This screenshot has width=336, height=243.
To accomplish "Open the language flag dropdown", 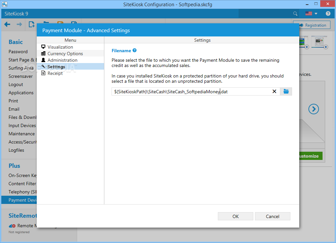I will (311, 13).
